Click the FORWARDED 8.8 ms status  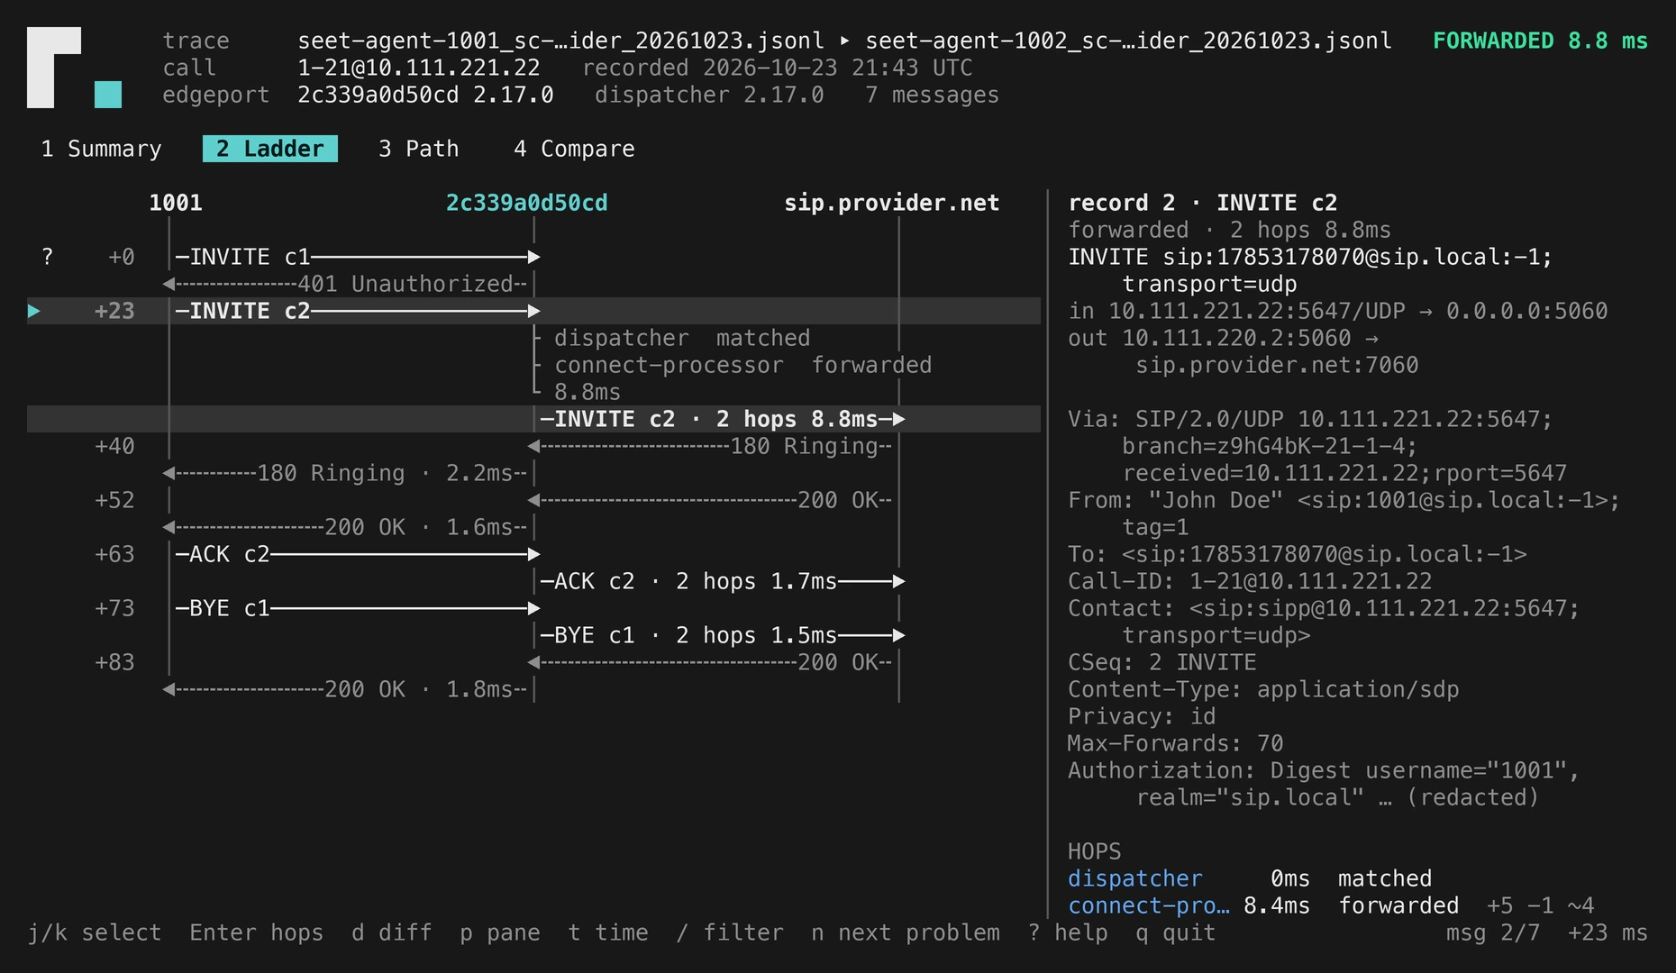[1541, 41]
